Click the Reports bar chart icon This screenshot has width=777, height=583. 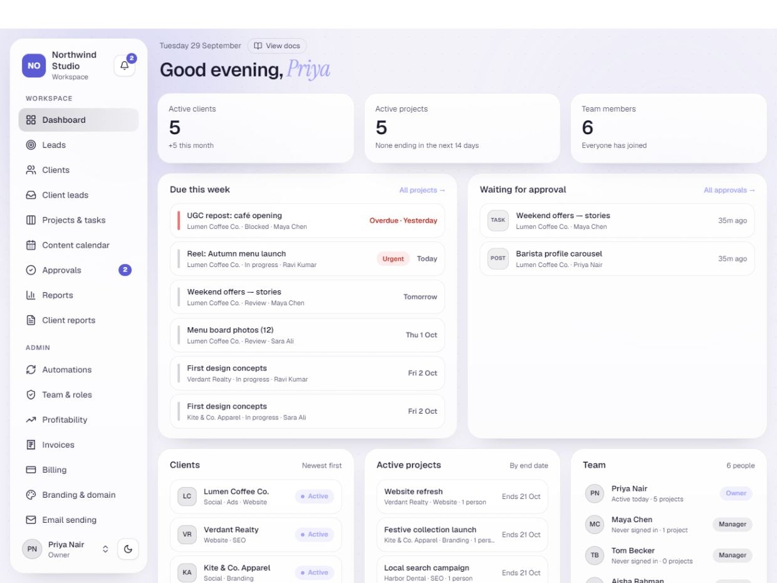coord(31,295)
